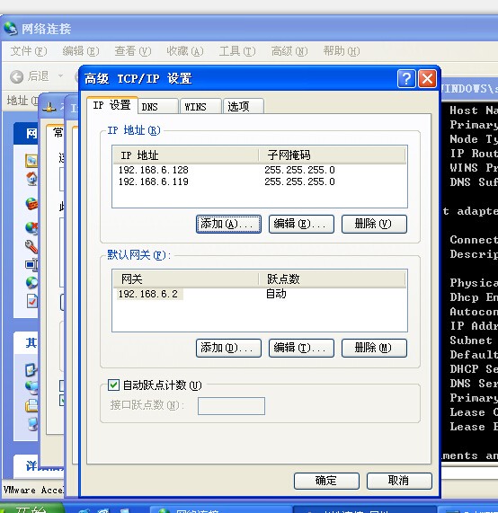Screen dimensions: 498x513
Task: Click 确定 to confirm settings
Action: (x=326, y=481)
